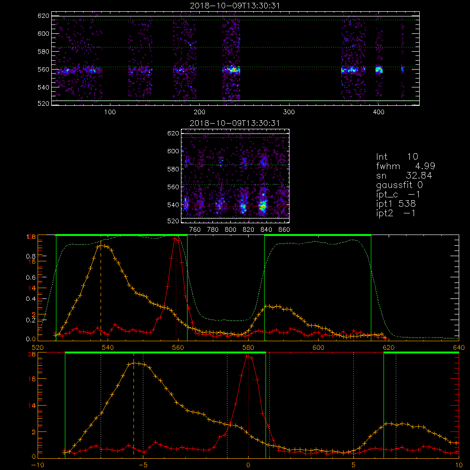Click x-axis label 600 on third plot
The height and width of the screenshot is (470, 470).
pyautogui.click(x=318, y=347)
